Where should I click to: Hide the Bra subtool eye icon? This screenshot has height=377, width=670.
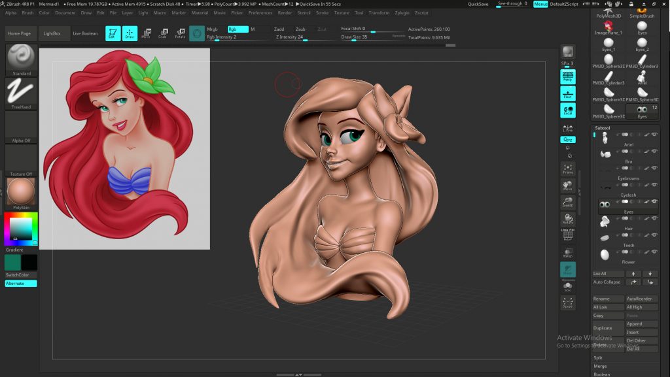pyautogui.click(x=654, y=151)
